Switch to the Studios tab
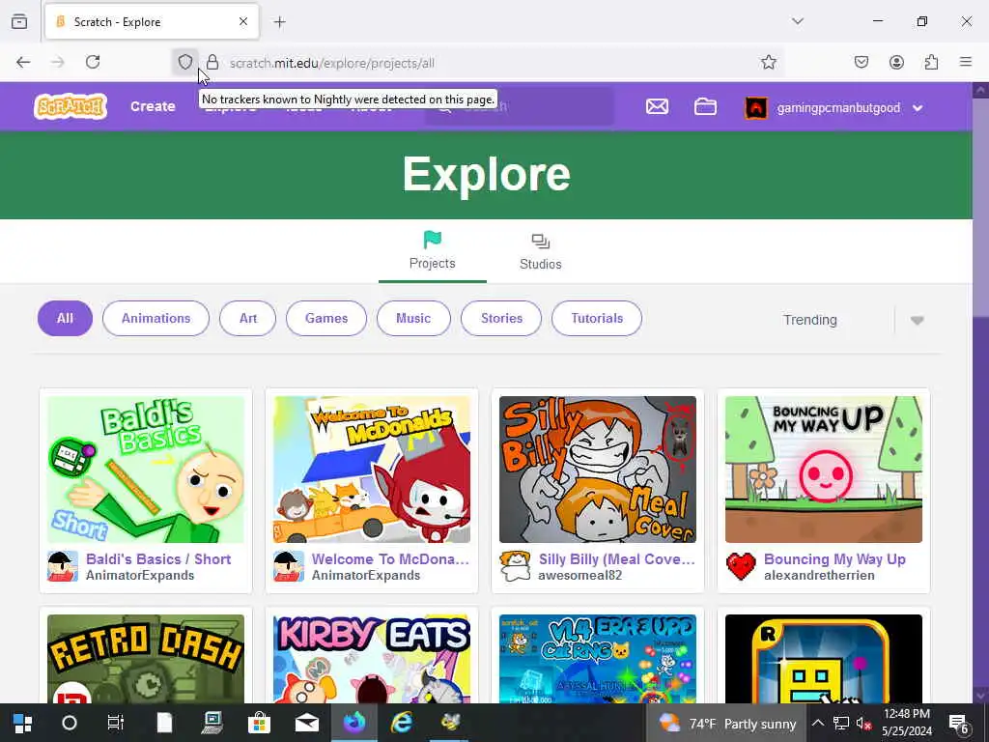The height and width of the screenshot is (742, 989). (541, 251)
